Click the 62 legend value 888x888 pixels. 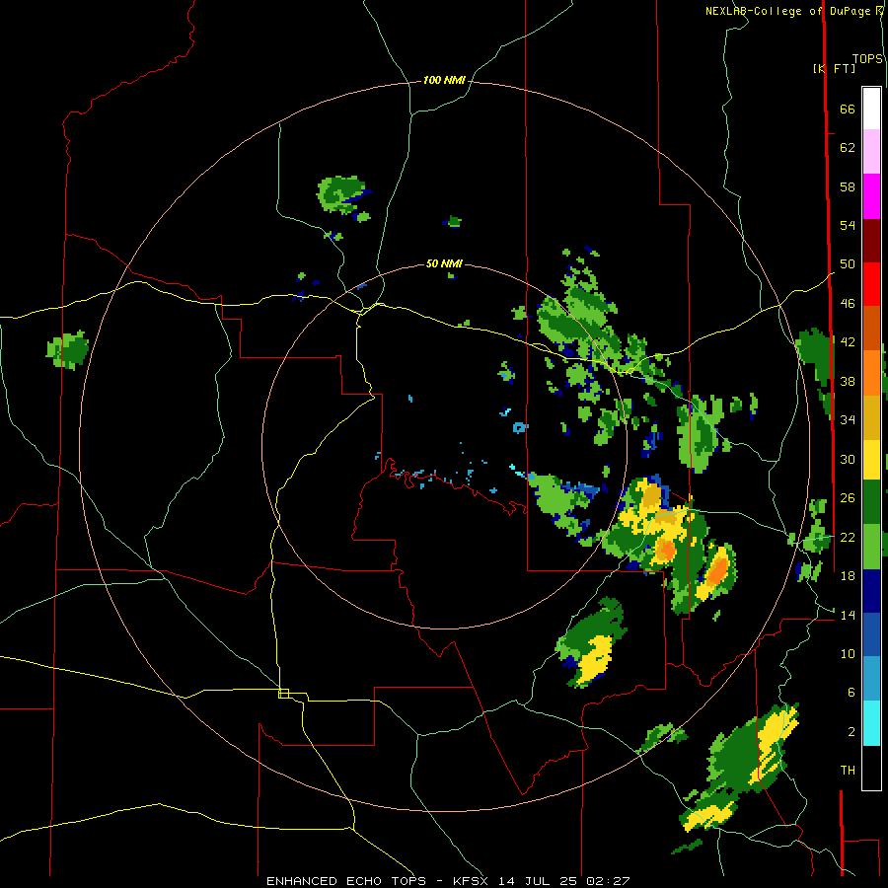click(x=848, y=148)
